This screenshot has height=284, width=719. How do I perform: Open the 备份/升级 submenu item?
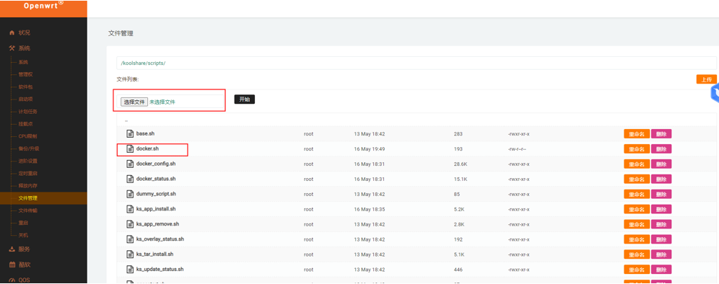coord(29,149)
